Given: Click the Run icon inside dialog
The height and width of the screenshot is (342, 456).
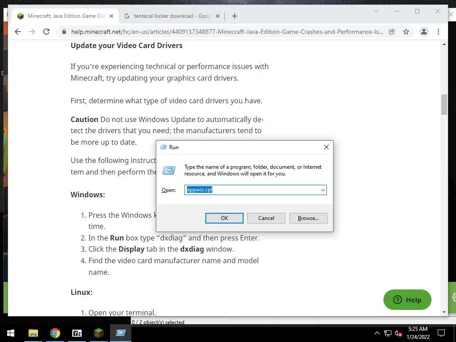Looking at the screenshot, I should (x=169, y=170).
